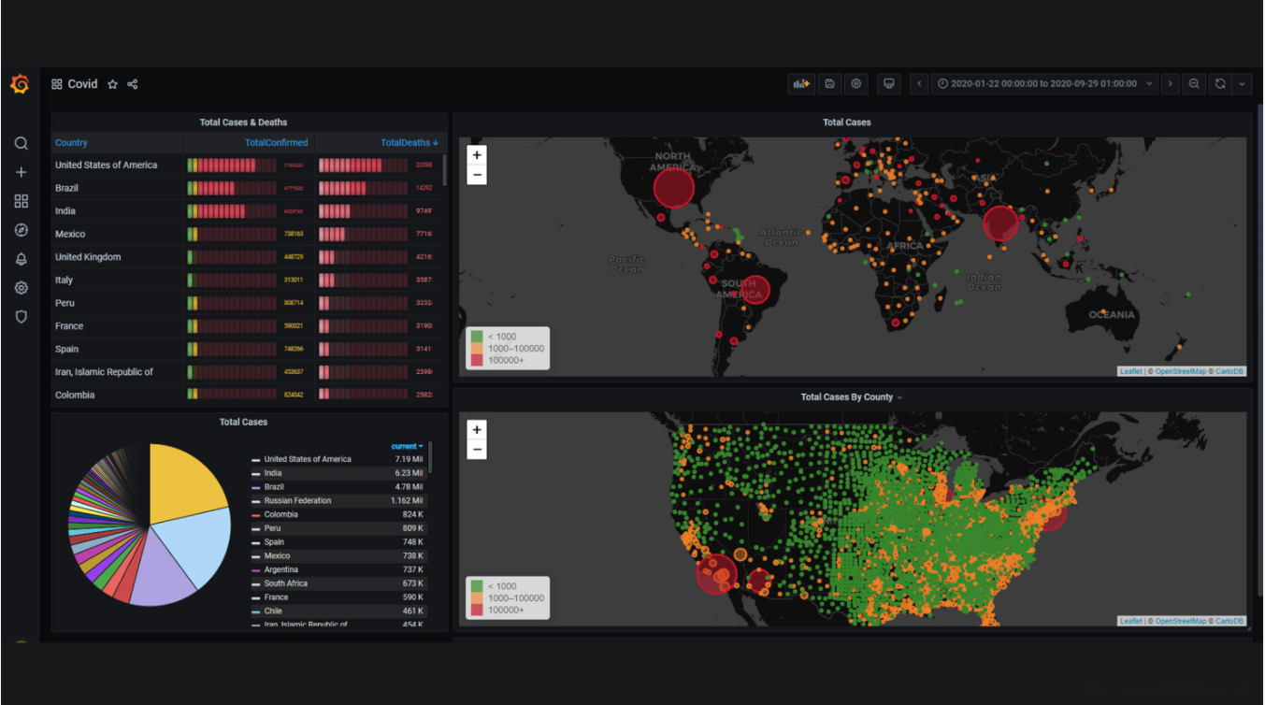Refresh the dashboard

click(x=1220, y=84)
